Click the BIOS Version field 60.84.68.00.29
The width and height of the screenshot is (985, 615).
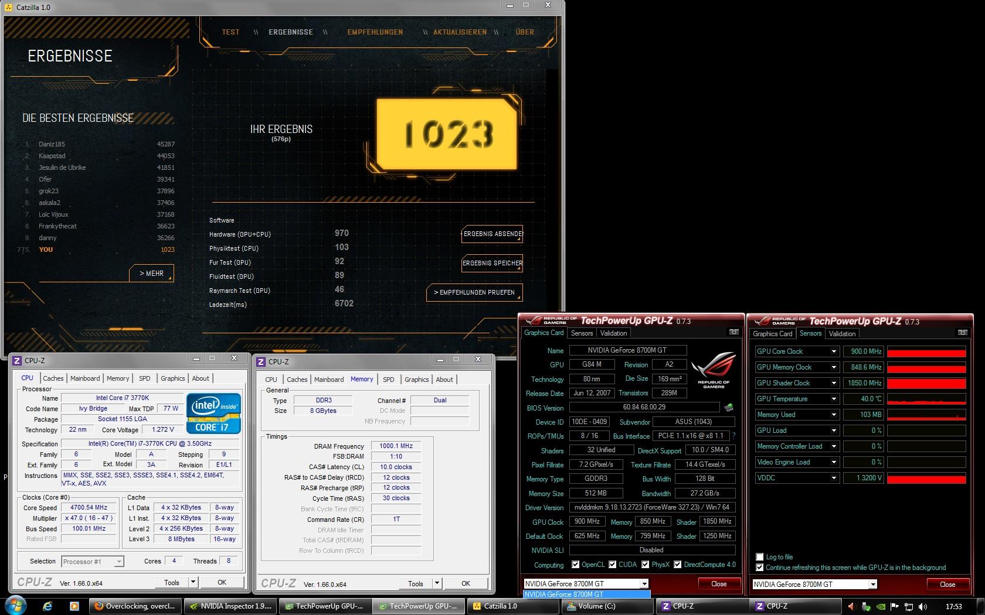(644, 407)
